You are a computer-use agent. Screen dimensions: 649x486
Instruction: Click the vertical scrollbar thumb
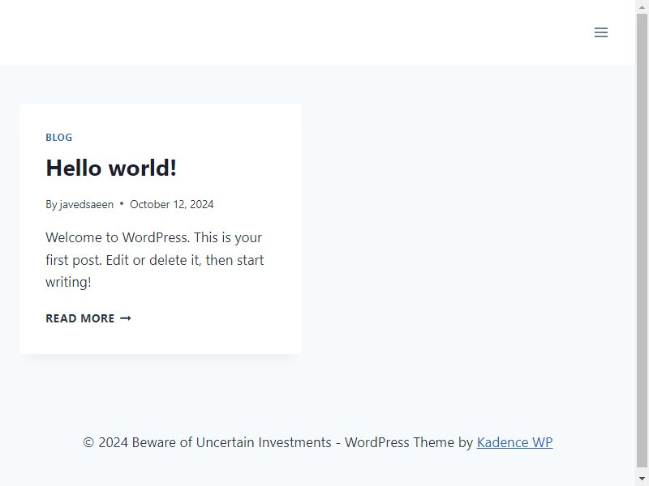(642, 240)
